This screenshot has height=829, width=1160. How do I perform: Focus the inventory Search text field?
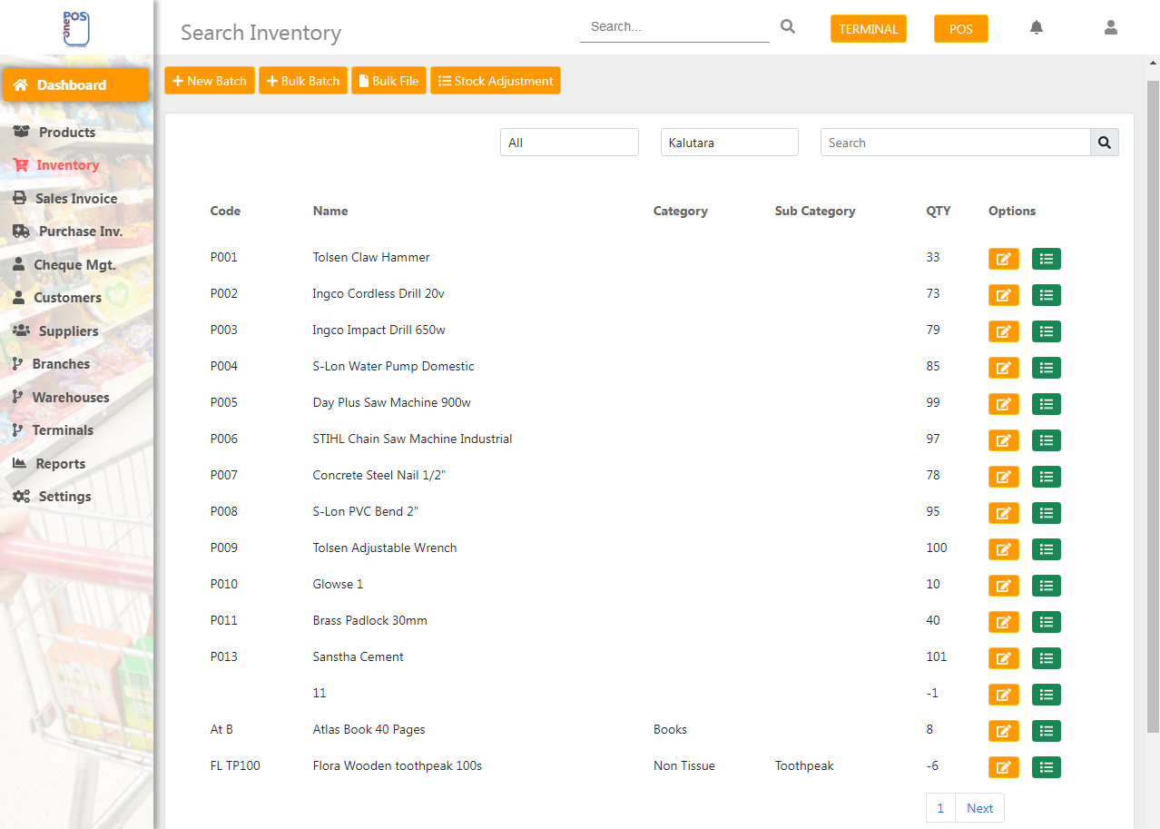(955, 143)
